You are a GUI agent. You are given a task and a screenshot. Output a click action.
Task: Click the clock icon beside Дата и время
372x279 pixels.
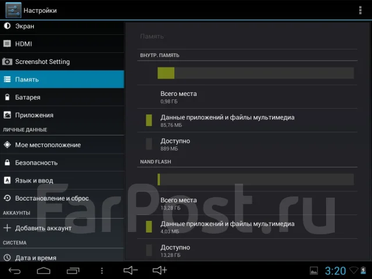pos(7,257)
